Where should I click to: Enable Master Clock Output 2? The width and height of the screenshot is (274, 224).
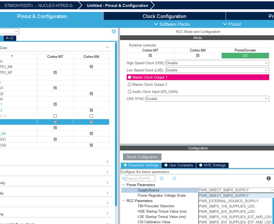coord(129,84)
